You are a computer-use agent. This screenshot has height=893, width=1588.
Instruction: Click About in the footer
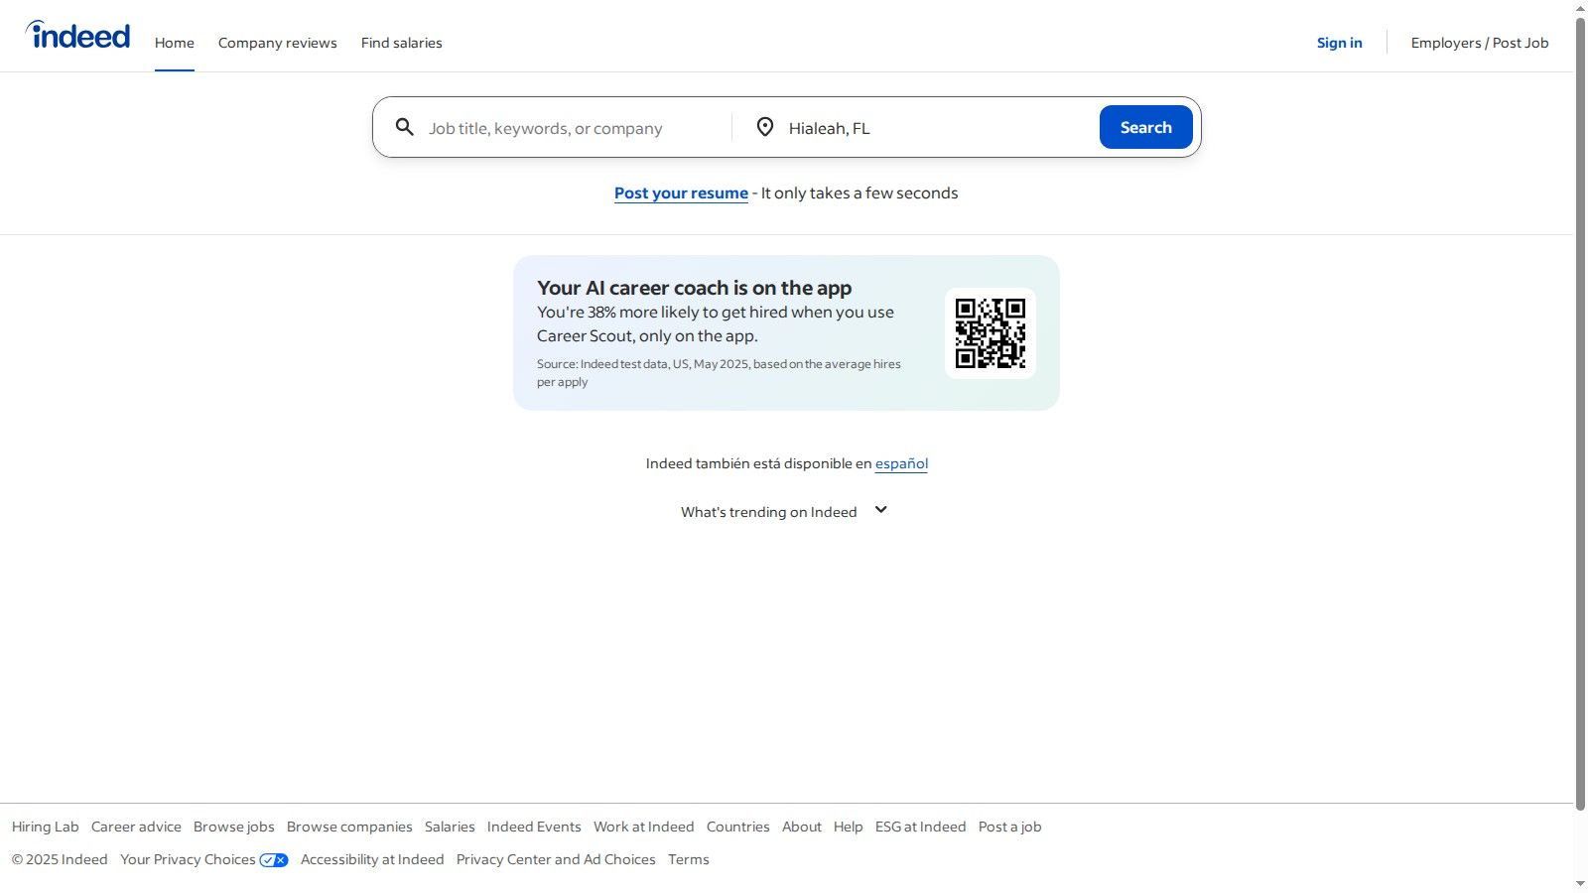pos(802,827)
